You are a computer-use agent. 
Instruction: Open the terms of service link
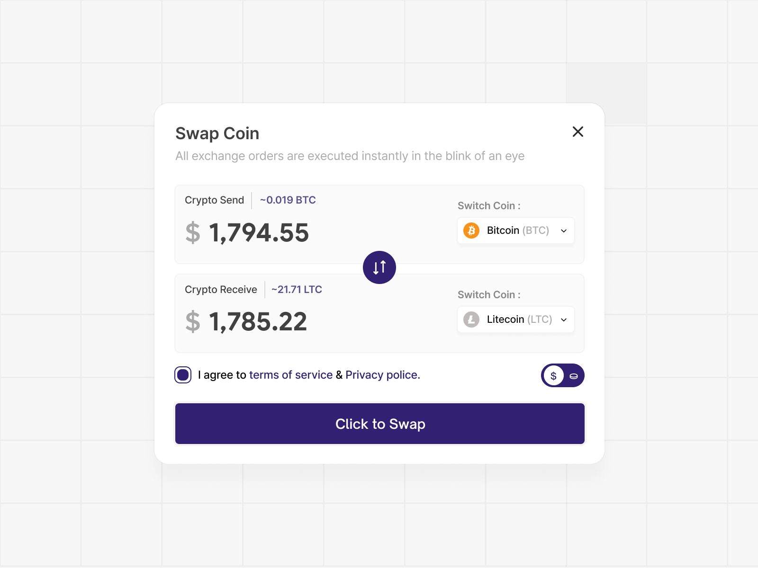(x=290, y=375)
